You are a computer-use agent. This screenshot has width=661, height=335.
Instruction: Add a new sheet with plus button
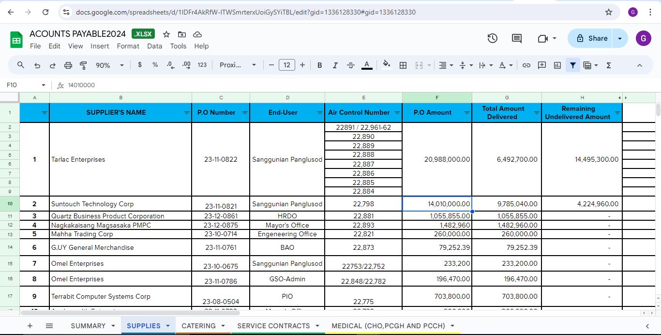coord(30,326)
